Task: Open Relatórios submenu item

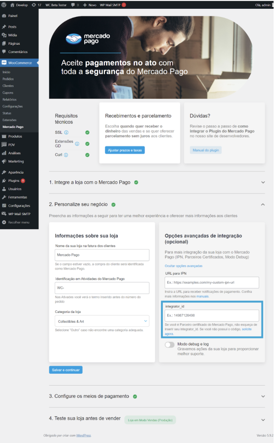Action: (x=9, y=99)
